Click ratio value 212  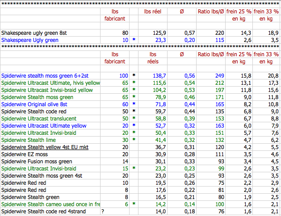tap(220, 83)
